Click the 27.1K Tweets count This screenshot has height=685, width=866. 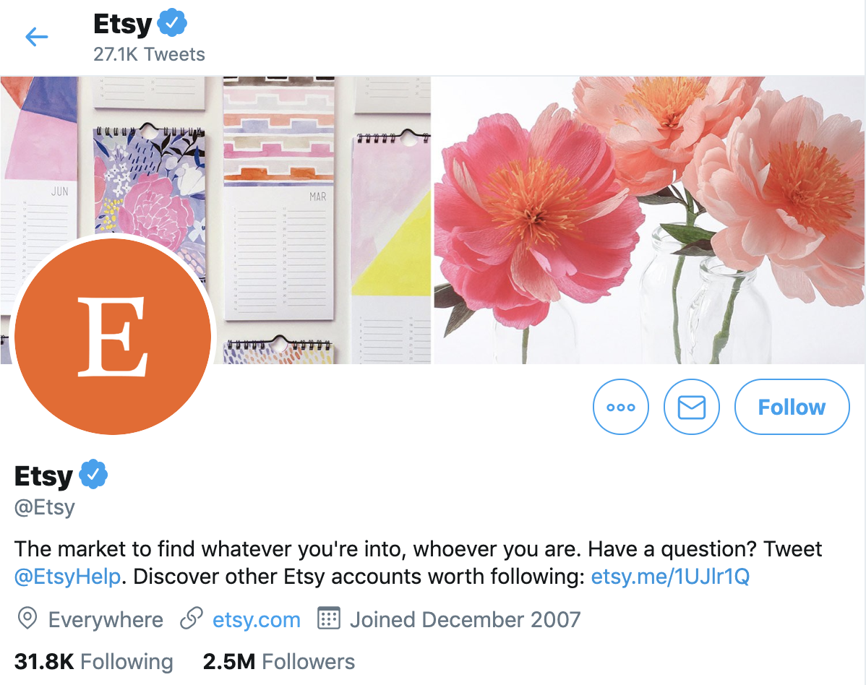[x=149, y=54]
